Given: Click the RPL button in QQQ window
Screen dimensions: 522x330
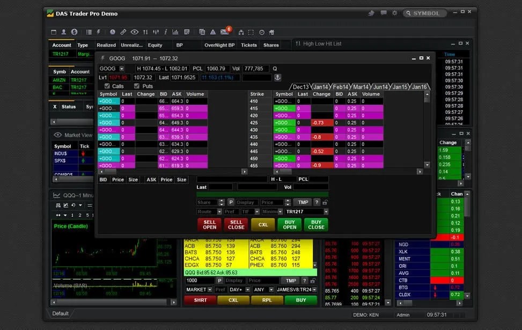Looking at the screenshot, I should 267,300.
